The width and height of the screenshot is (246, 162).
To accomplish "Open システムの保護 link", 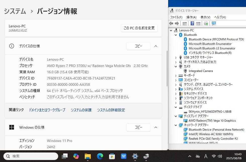I will tap(81, 110).
